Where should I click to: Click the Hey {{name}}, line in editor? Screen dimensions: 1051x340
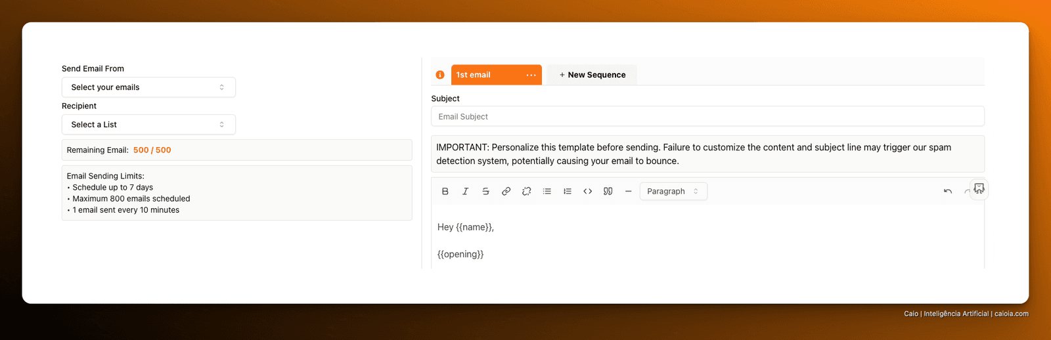[x=466, y=227]
